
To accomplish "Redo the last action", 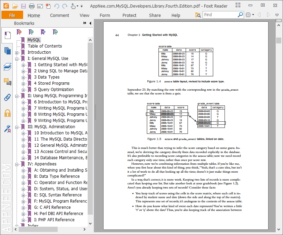I will click(x=65, y=6).
